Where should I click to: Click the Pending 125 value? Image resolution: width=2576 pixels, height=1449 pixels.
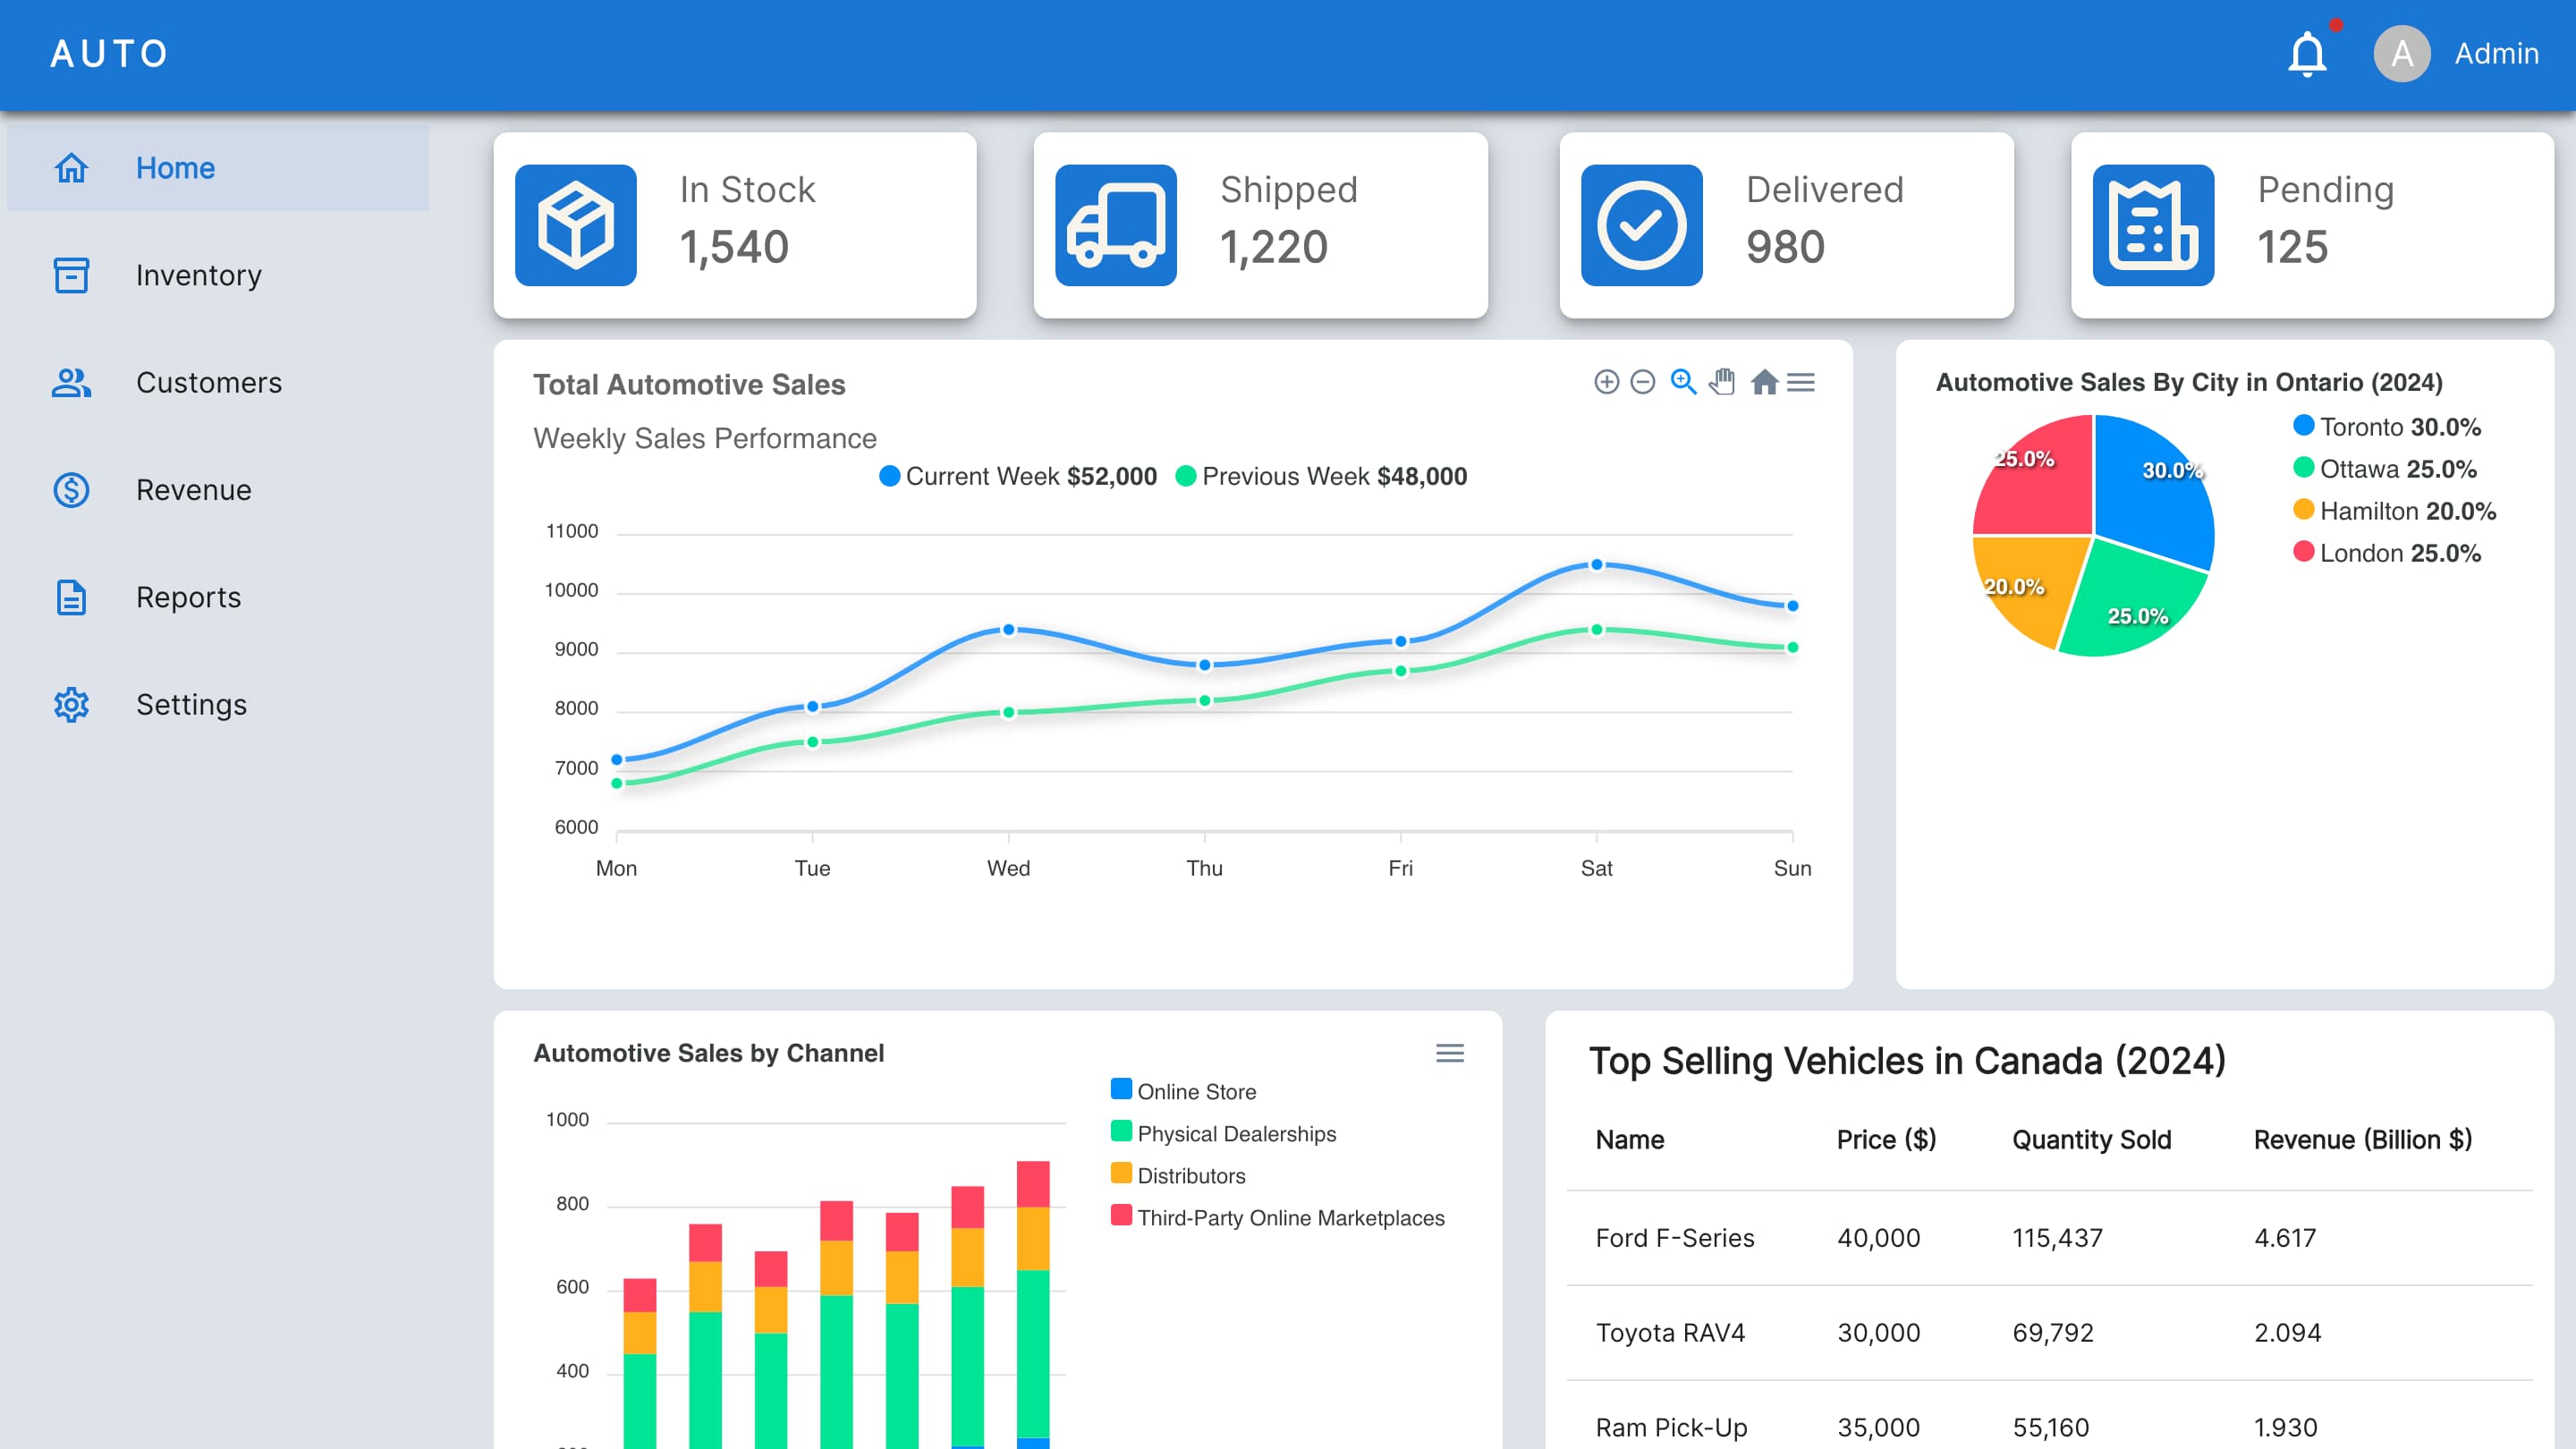click(x=2293, y=247)
